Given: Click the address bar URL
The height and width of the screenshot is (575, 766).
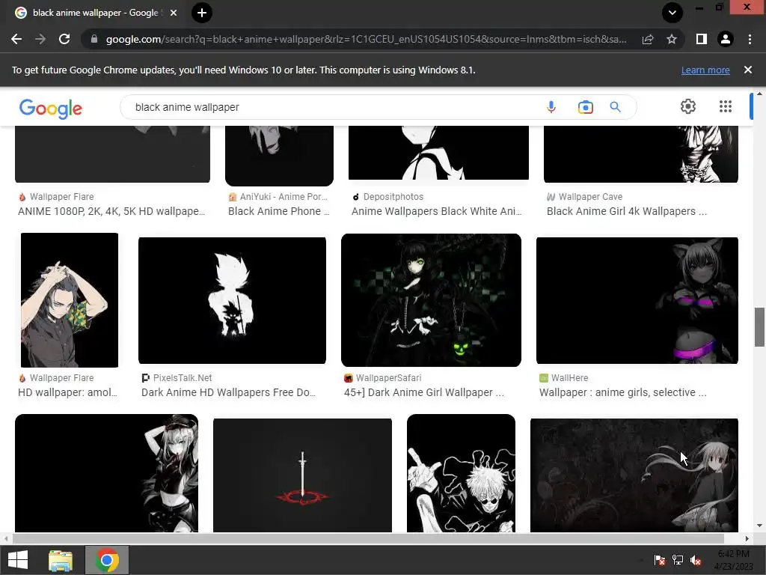Looking at the screenshot, I should pyautogui.click(x=366, y=39).
